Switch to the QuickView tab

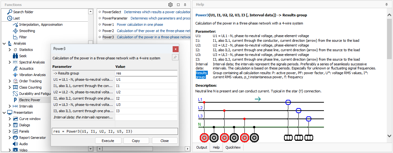233,147
